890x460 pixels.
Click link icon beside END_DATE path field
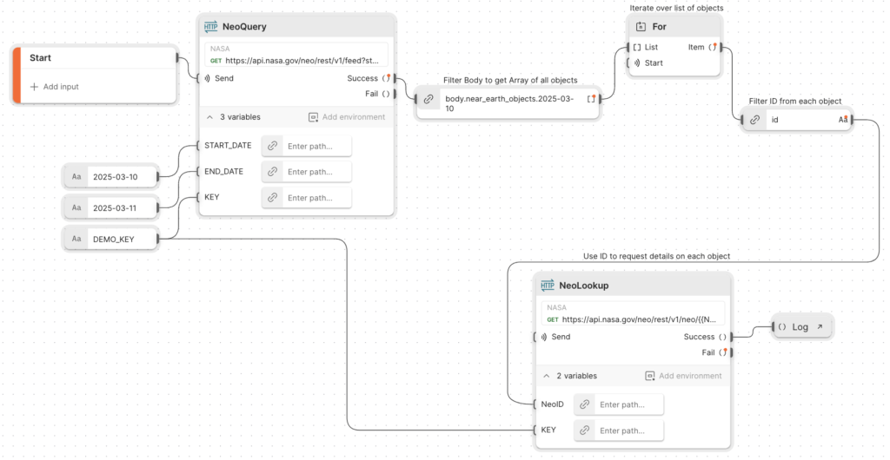[x=272, y=172]
